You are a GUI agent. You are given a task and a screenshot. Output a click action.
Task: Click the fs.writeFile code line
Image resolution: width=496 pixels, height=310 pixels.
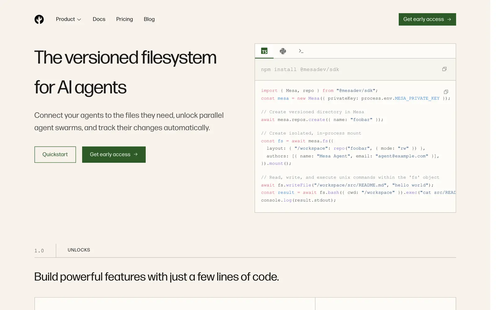click(347, 185)
